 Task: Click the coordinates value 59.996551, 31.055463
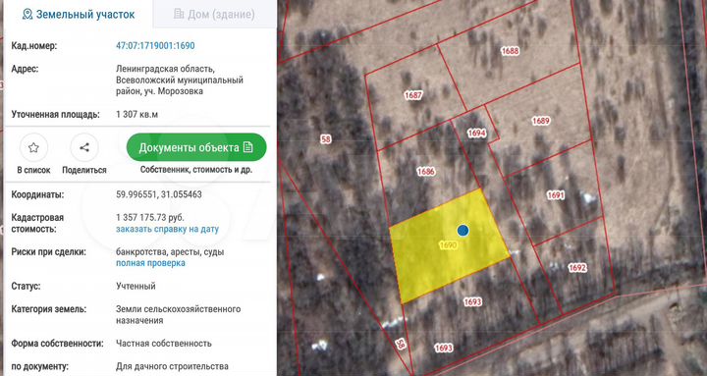pyautogui.click(x=159, y=194)
